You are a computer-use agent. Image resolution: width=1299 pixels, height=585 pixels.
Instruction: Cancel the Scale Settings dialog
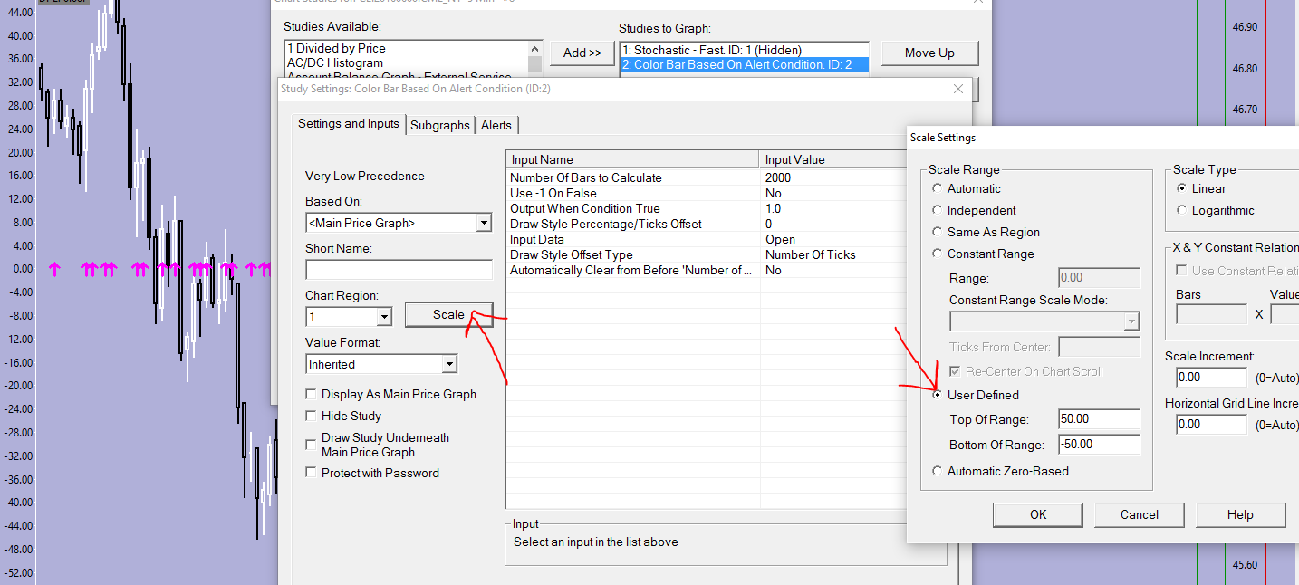[1140, 514]
